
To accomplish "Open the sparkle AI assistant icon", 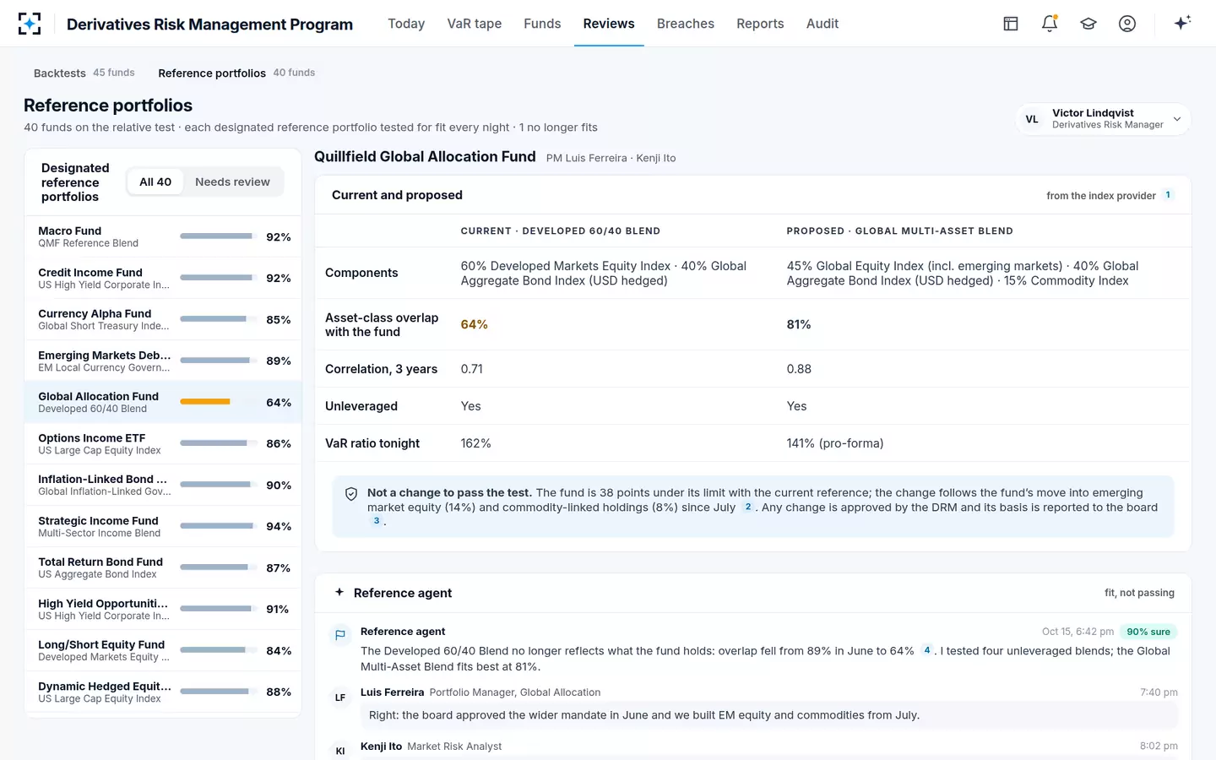I will (x=1182, y=23).
